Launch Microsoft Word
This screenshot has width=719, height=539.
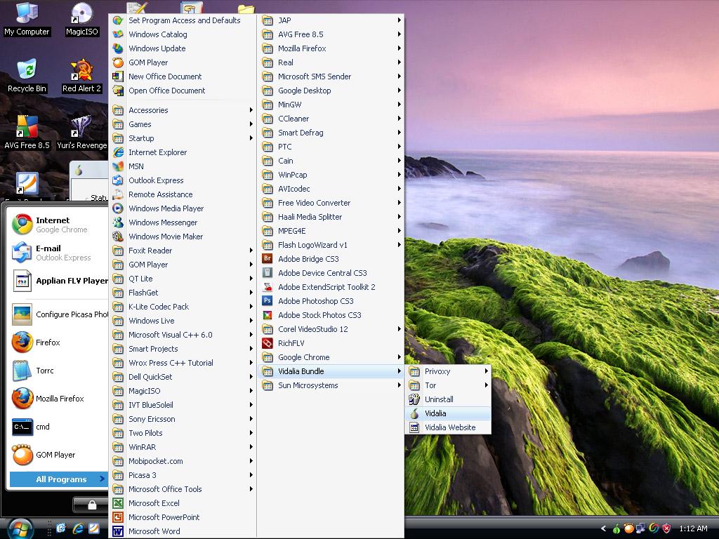tap(183, 531)
